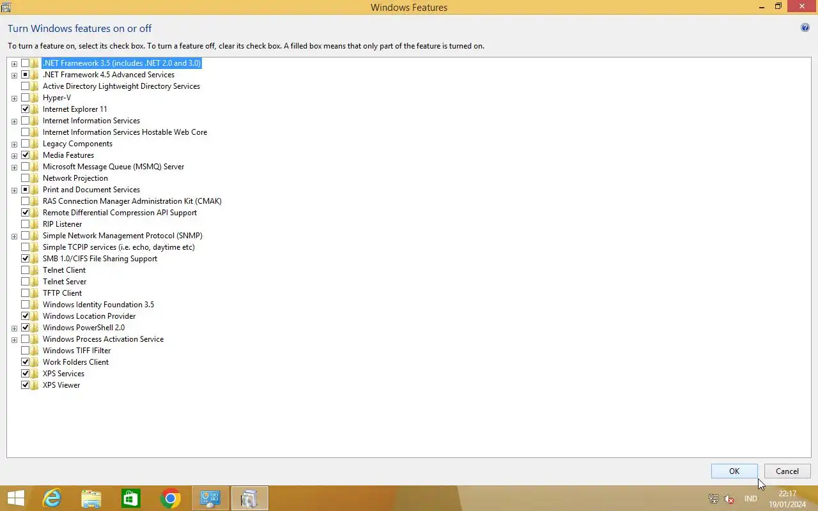818x511 pixels.
Task: Click the Windows Features title bar icon
Action: pos(6,7)
